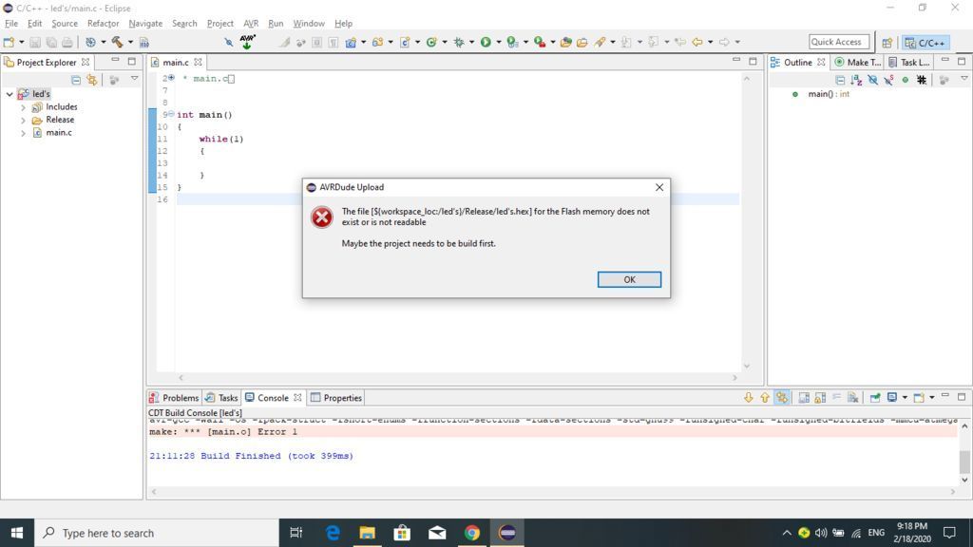Screen dimensions: 973x547
Task: Hide static members in the Outline view
Action: tap(887, 81)
